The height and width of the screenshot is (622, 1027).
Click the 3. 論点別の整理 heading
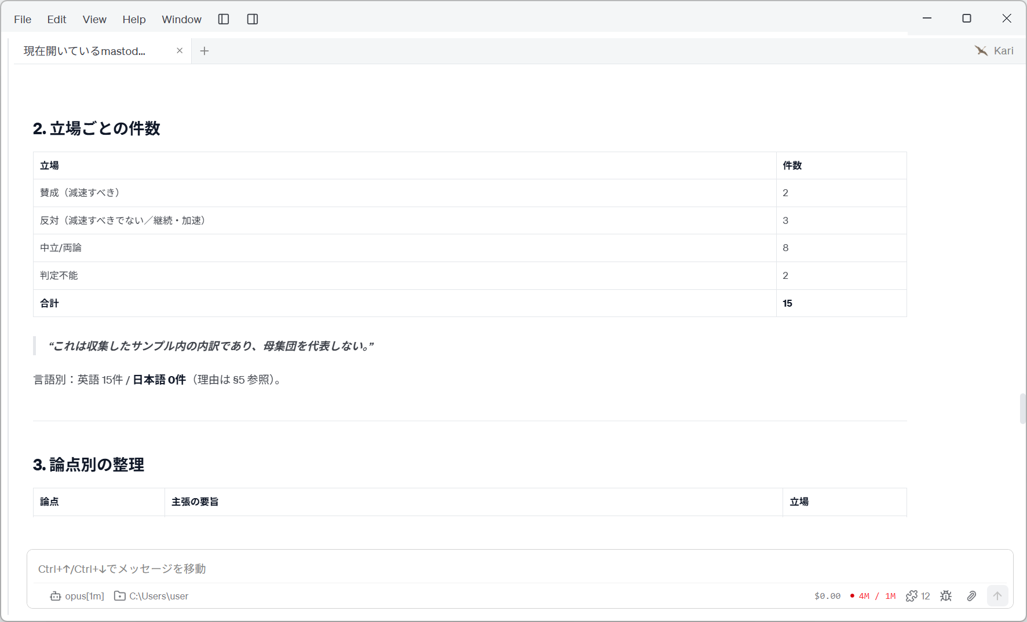click(89, 465)
